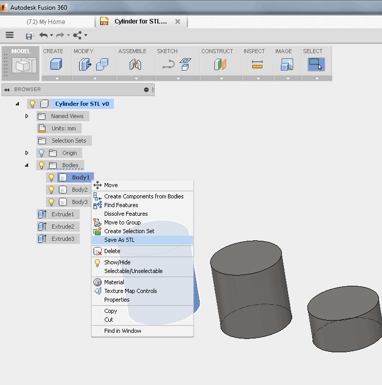Choose Texture Map Controls entry
The image size is (382, 385).
pyautogui.click(x=142, y=291)
